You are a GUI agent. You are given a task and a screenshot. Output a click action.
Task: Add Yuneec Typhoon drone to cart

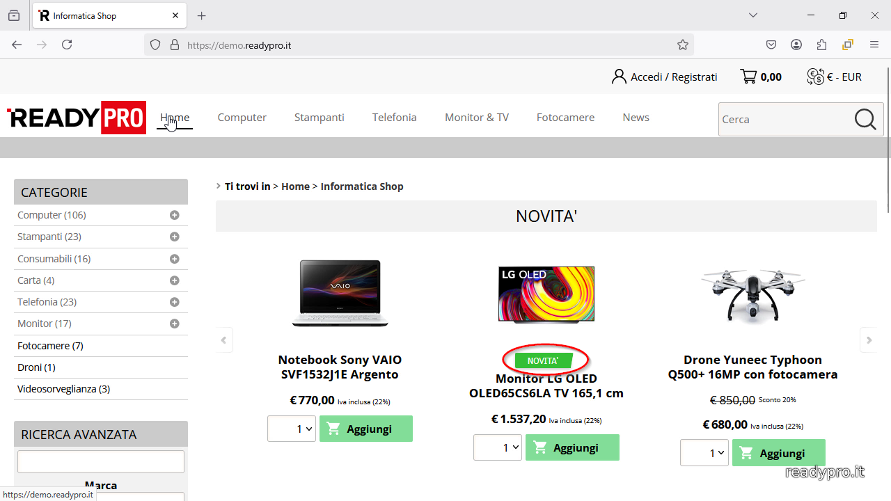point(778,453)
